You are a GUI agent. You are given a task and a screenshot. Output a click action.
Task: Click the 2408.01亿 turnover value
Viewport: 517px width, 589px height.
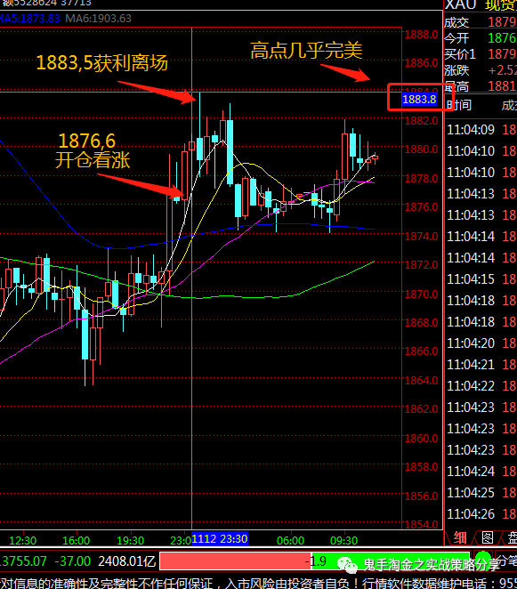pyautogui.click(x=127, y=561)
